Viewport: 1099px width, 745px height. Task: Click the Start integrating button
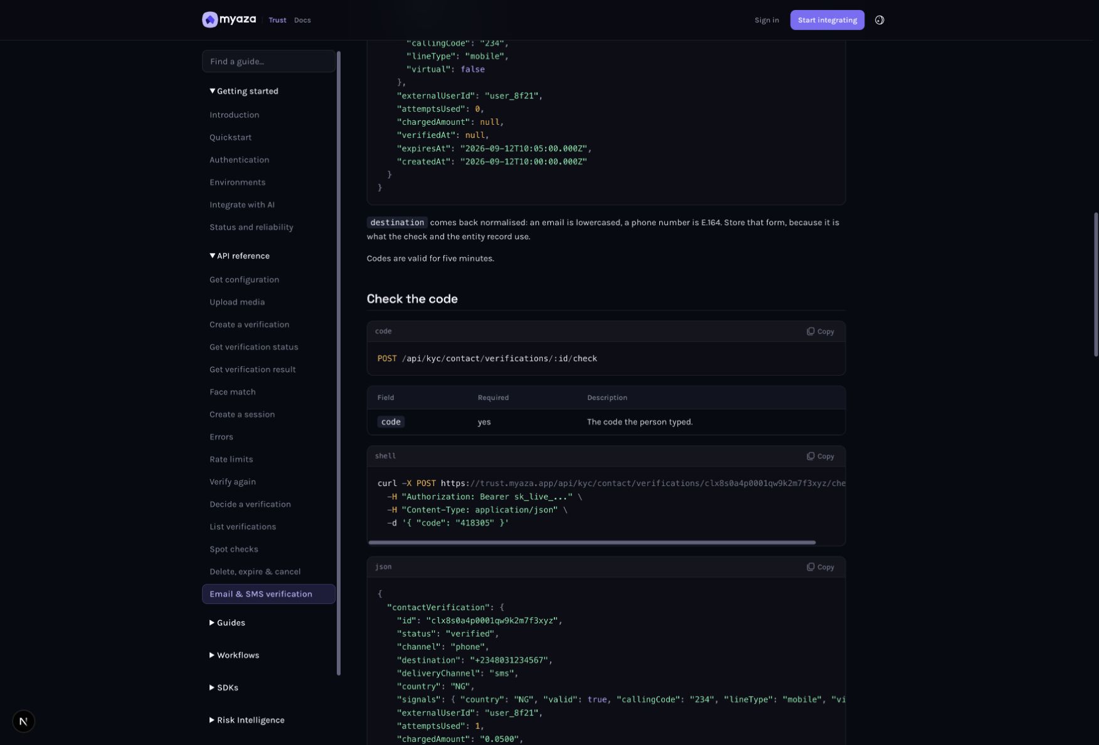(x=827, y=20)
